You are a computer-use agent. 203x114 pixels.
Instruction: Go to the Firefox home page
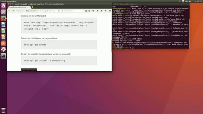pyautogui.click(x=101, y=11)
